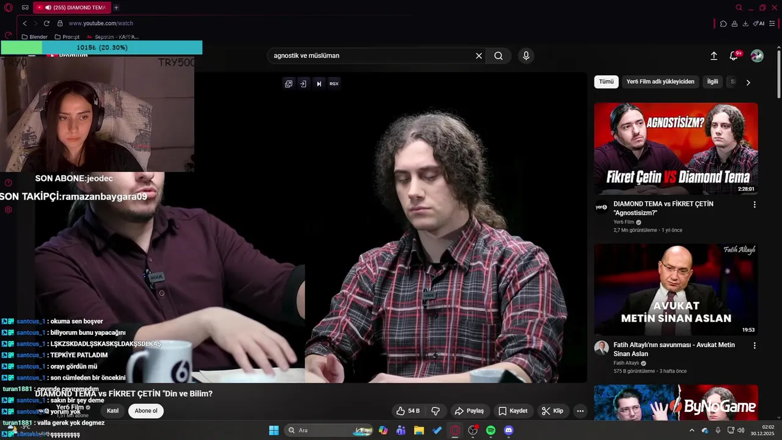Open Spotify from the taskbar
Image resolution: width=782 pixels, height=440 pixels.
point(491,430)
